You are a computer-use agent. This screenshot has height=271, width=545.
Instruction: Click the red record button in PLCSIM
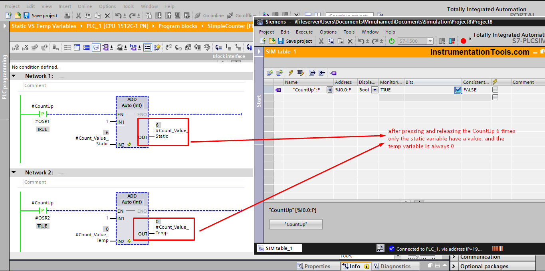click(463, 41)
